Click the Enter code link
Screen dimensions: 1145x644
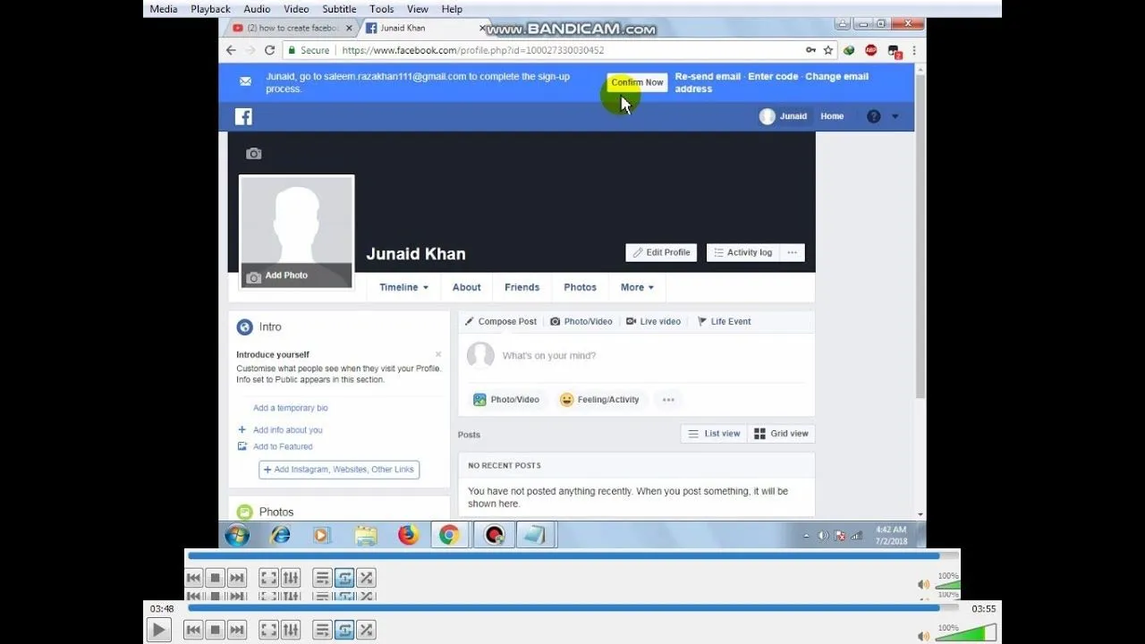click(x=773, y=77)
